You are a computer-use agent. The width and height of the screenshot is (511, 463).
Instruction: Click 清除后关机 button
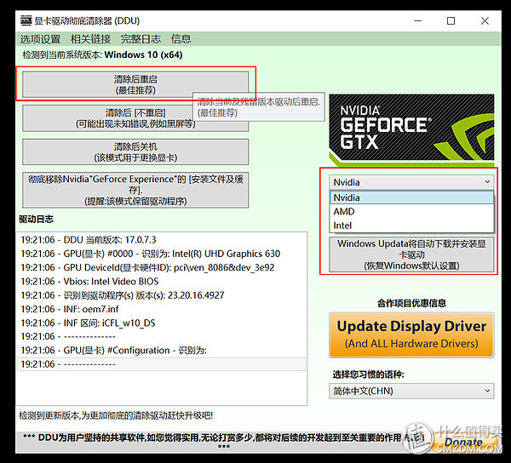click(135, 152)
